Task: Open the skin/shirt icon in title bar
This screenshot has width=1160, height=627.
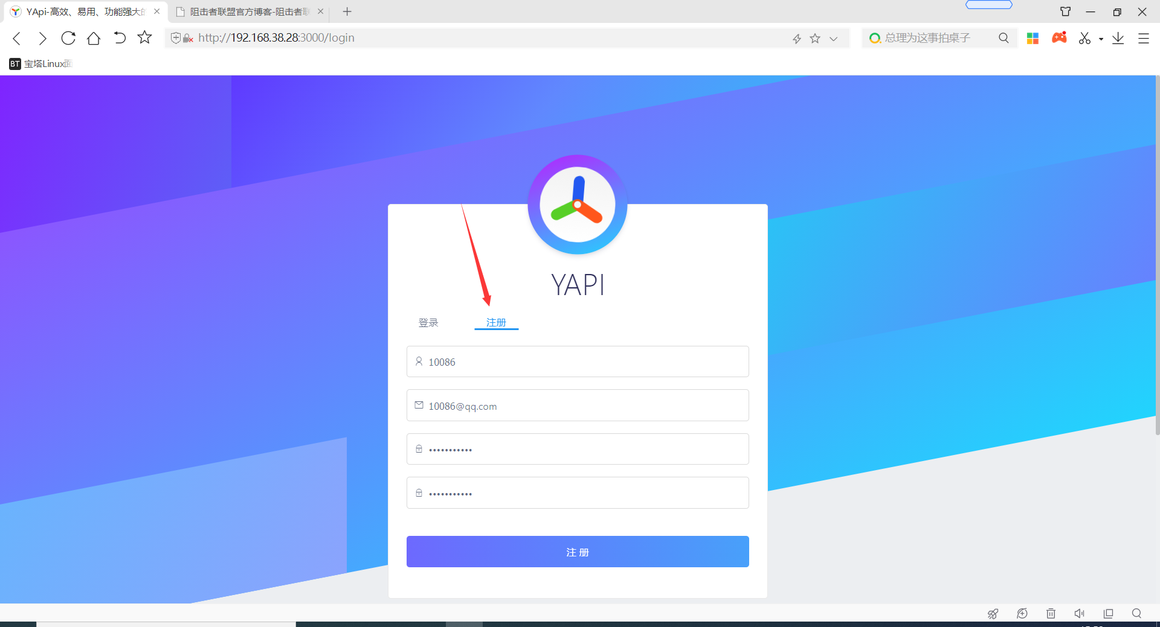Action: tap(1066, 11)
